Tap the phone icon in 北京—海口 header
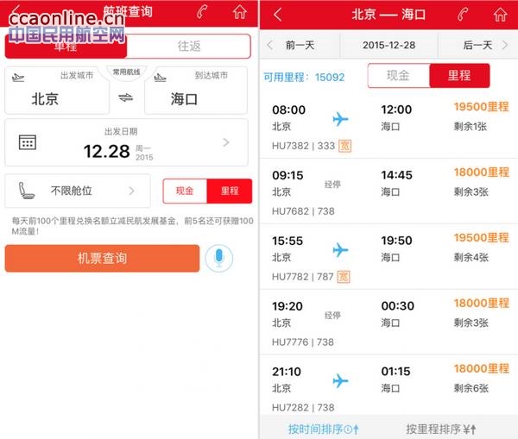This screenshot has height=439, width=518. point(463,15)
